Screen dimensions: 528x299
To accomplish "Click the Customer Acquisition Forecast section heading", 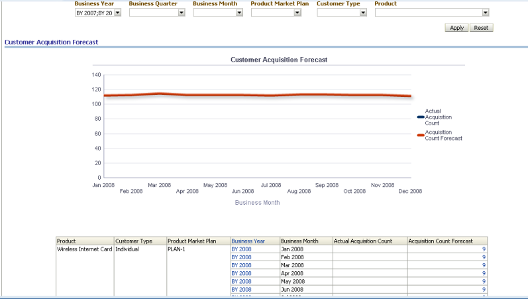I will [x=51, y=42].
